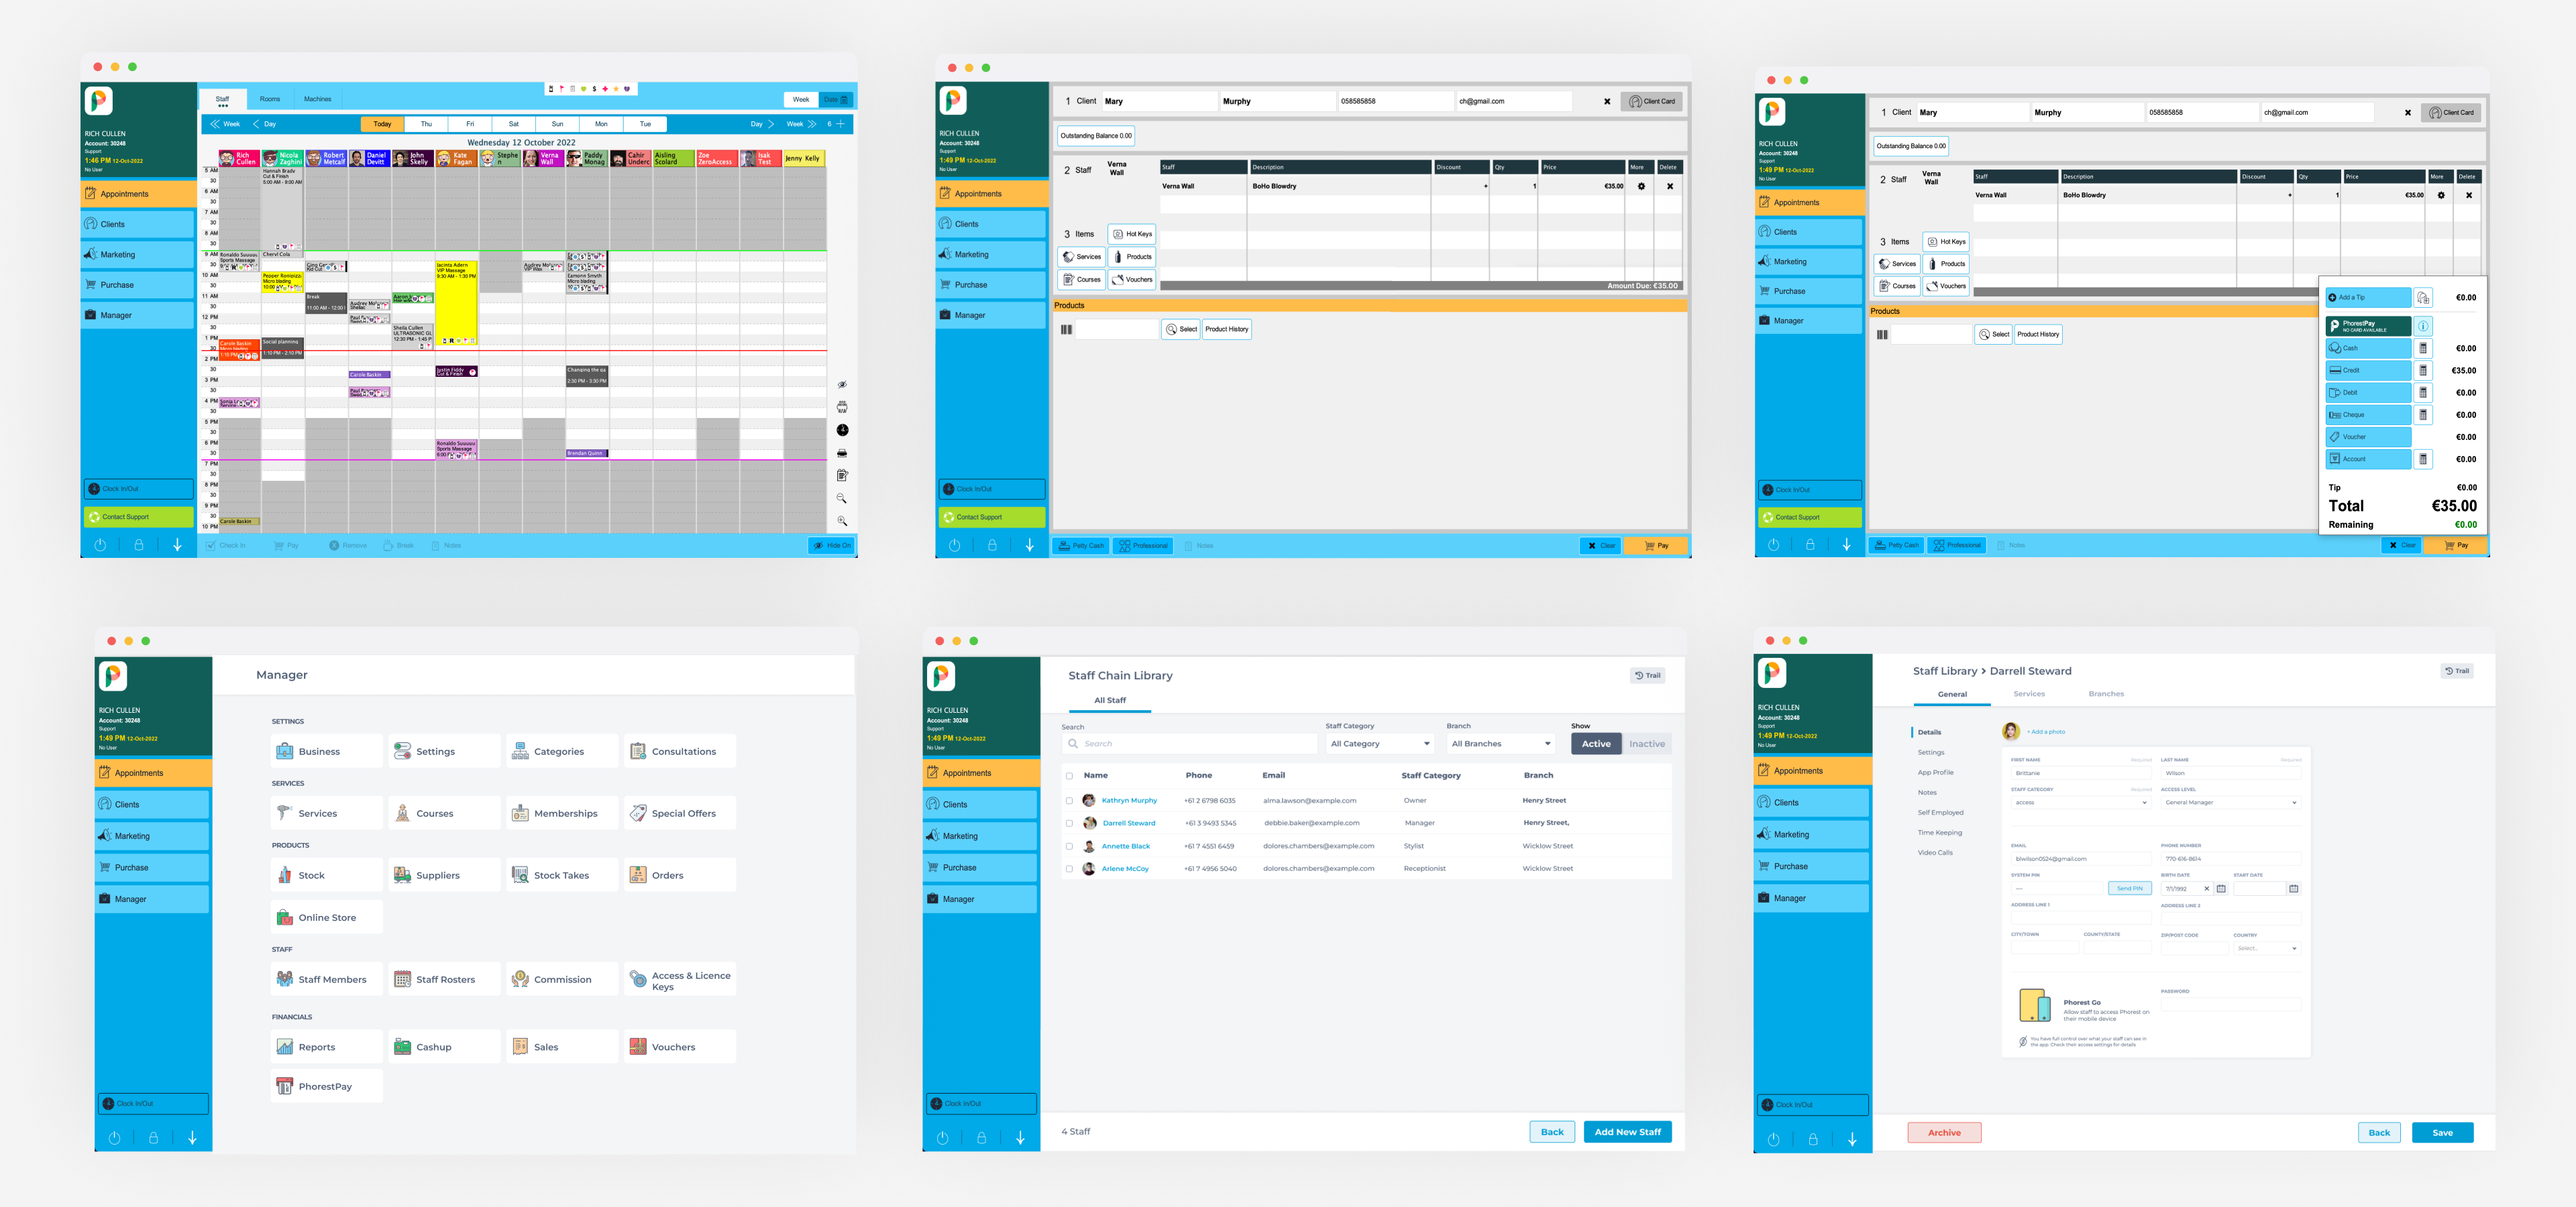Click the Add a Tip button in the payment panel
2576x1207 pixels.
tap(2368, 298)
